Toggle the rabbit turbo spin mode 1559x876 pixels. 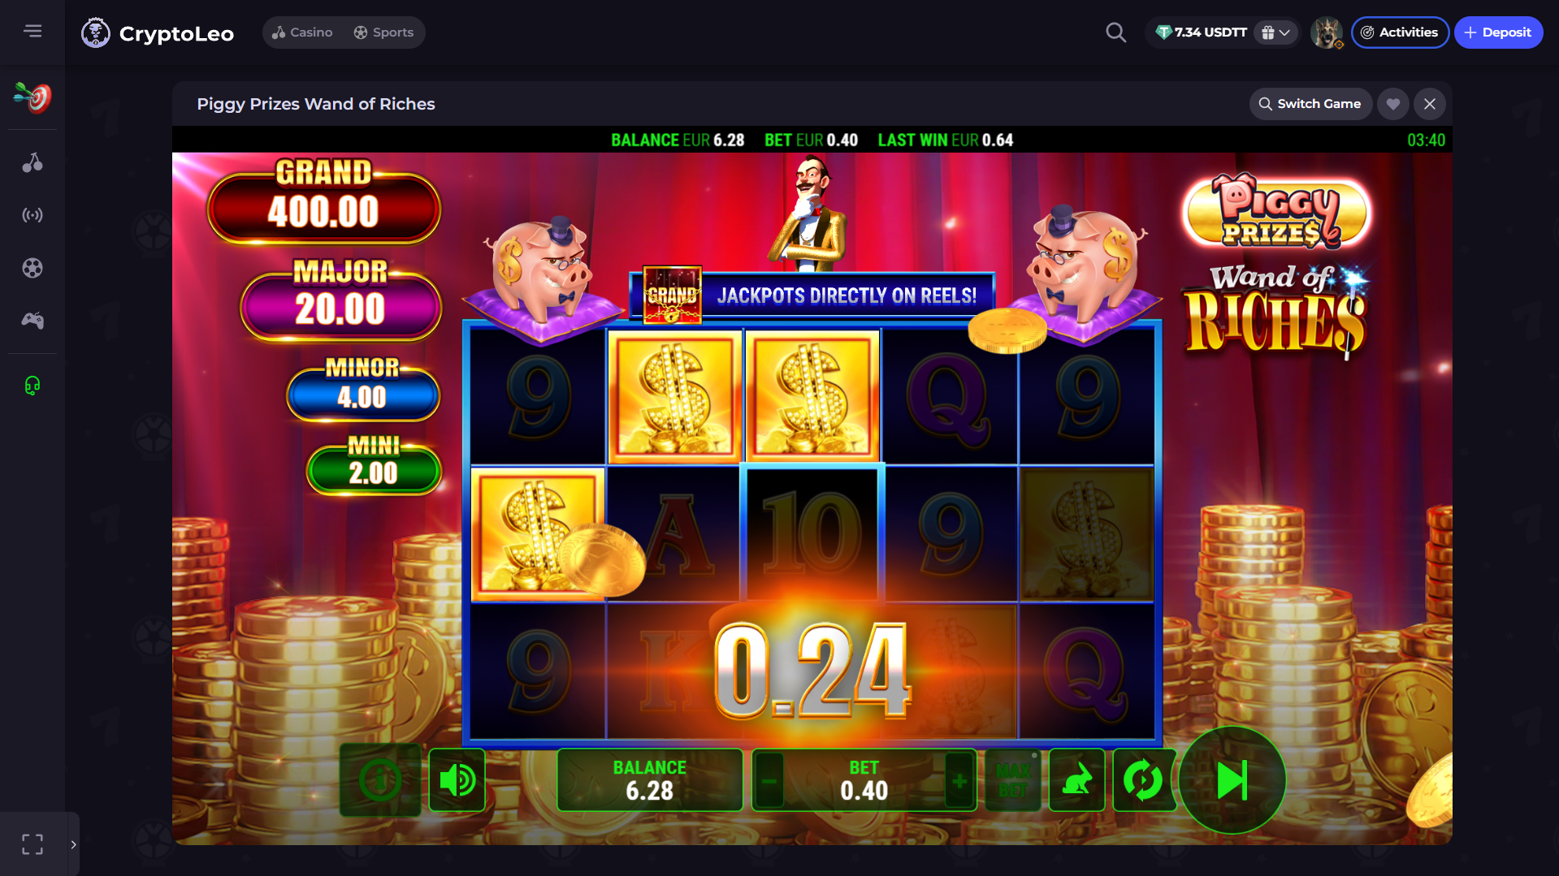pyautogui.click(x=1076, y=780)
